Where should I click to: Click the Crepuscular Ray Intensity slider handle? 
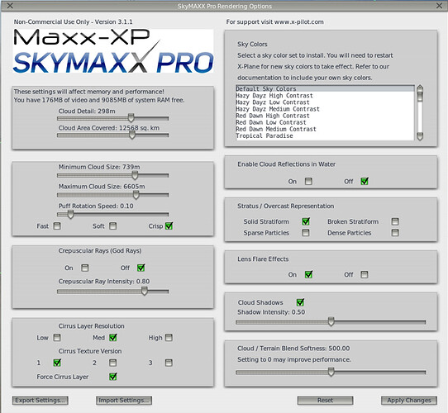[x=145, y=291]
